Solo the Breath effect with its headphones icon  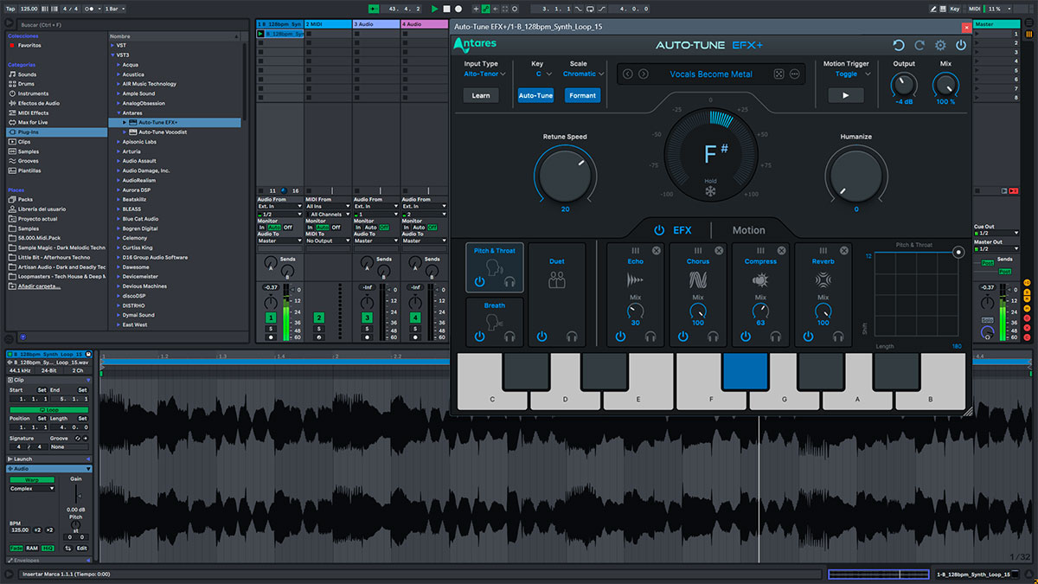click(509, 337)
